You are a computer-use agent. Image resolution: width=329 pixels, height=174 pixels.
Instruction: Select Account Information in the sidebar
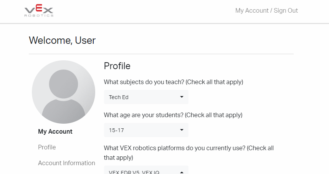pos(66,163)
